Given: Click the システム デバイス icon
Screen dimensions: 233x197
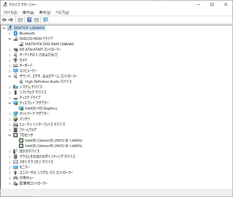Looking at the screenshot, I should pyautogui.click(x=16, y=87).
